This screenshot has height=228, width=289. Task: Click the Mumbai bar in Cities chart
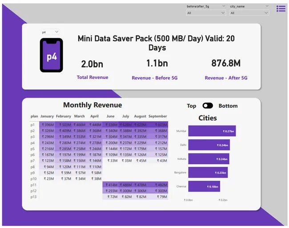[212, 131]
